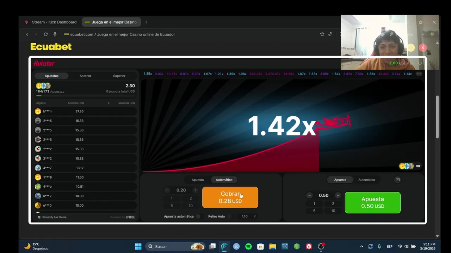
Task: Click the Ecuabet logo
Action: point(51,46)
